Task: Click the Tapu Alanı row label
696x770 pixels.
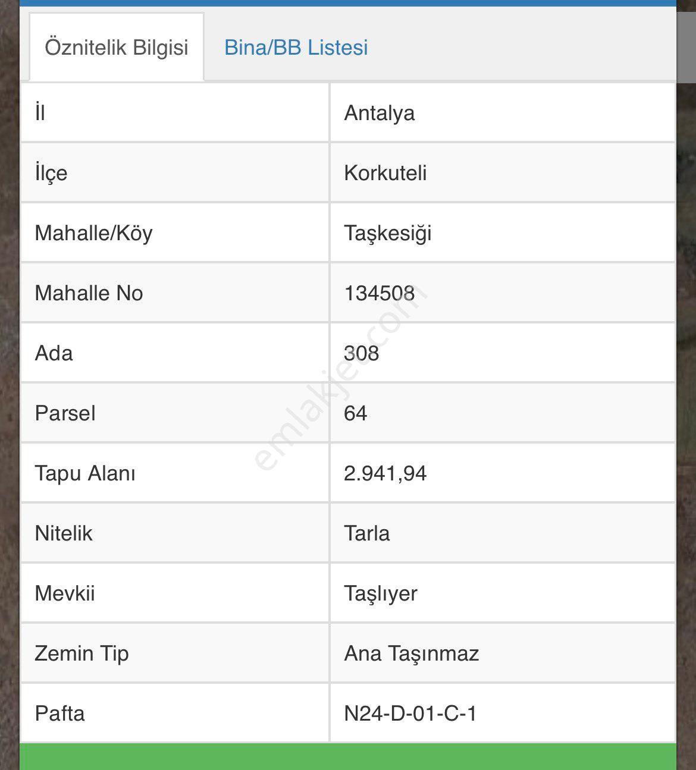Action: (85, 474)
